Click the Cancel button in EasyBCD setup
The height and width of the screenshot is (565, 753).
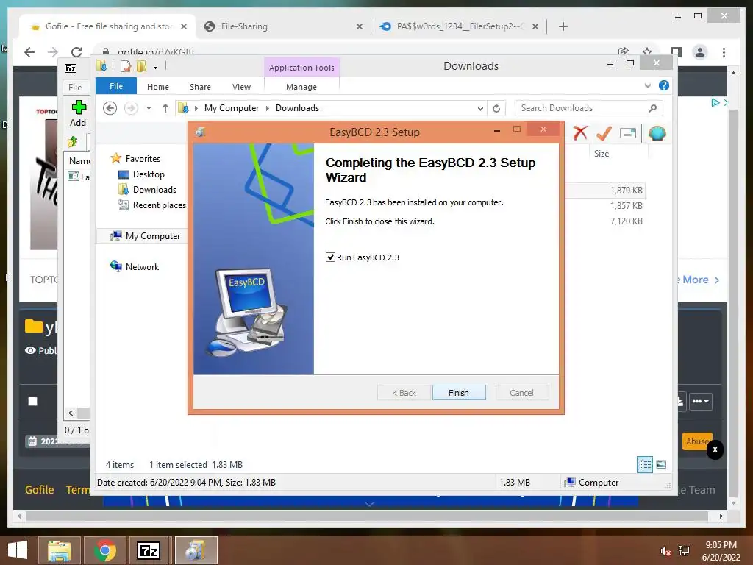521,393
